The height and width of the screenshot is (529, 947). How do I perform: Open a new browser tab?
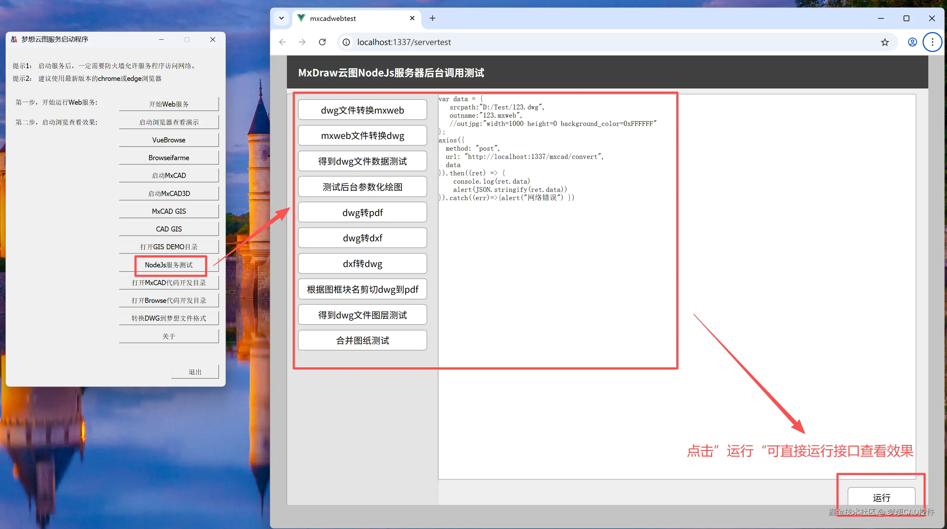pyautogui.click(x=432, y=18)
